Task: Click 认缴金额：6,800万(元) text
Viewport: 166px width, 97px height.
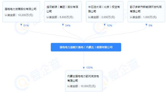Action: [60, 17]
